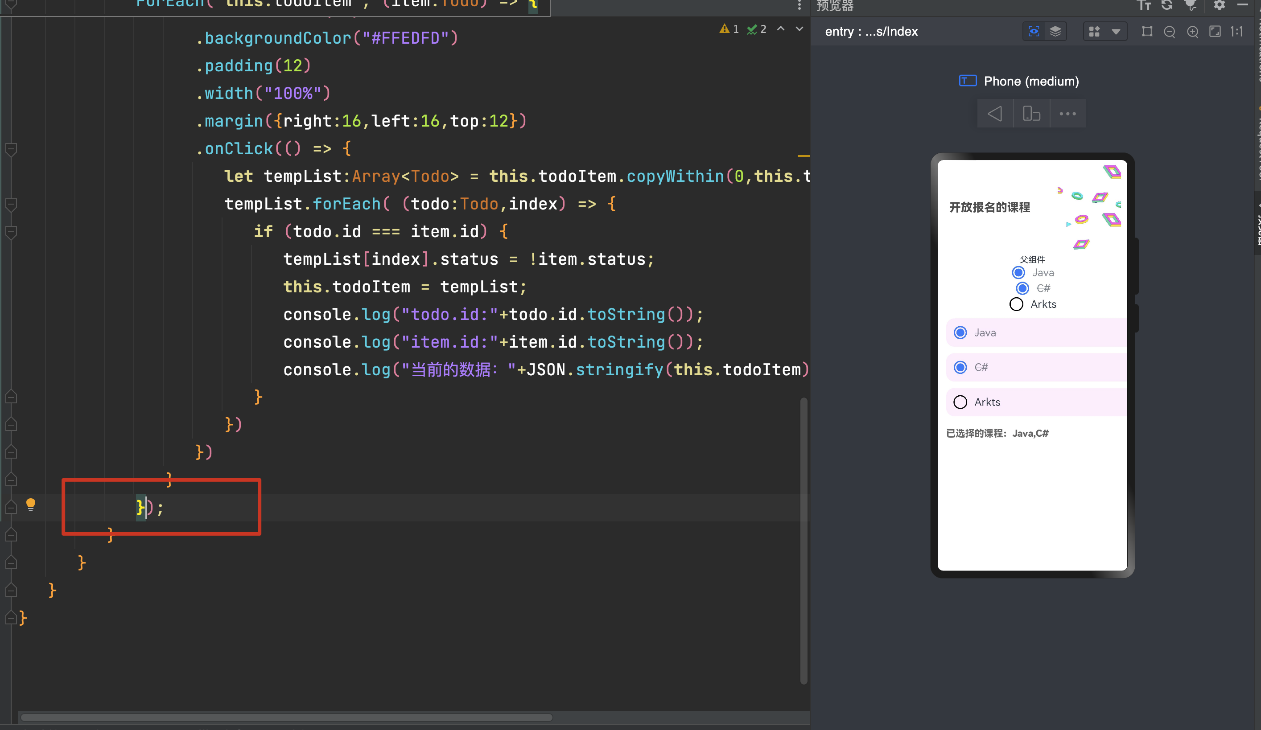
Task: Go to next highlighted problem arrow
Action: (x=799, y=29)
